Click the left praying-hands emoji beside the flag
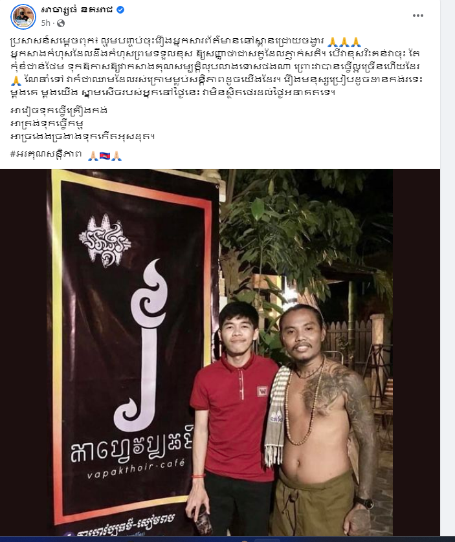455x542 pixels. (93, 156)
